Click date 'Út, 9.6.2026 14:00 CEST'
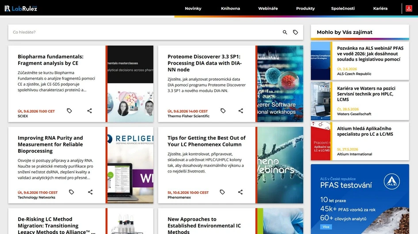Viewport: 418px width, 234px height. (188, 111)
